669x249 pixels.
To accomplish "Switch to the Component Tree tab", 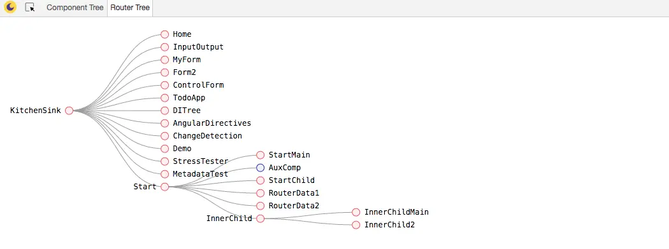I will pyautogui.click(x=75, y=8).
